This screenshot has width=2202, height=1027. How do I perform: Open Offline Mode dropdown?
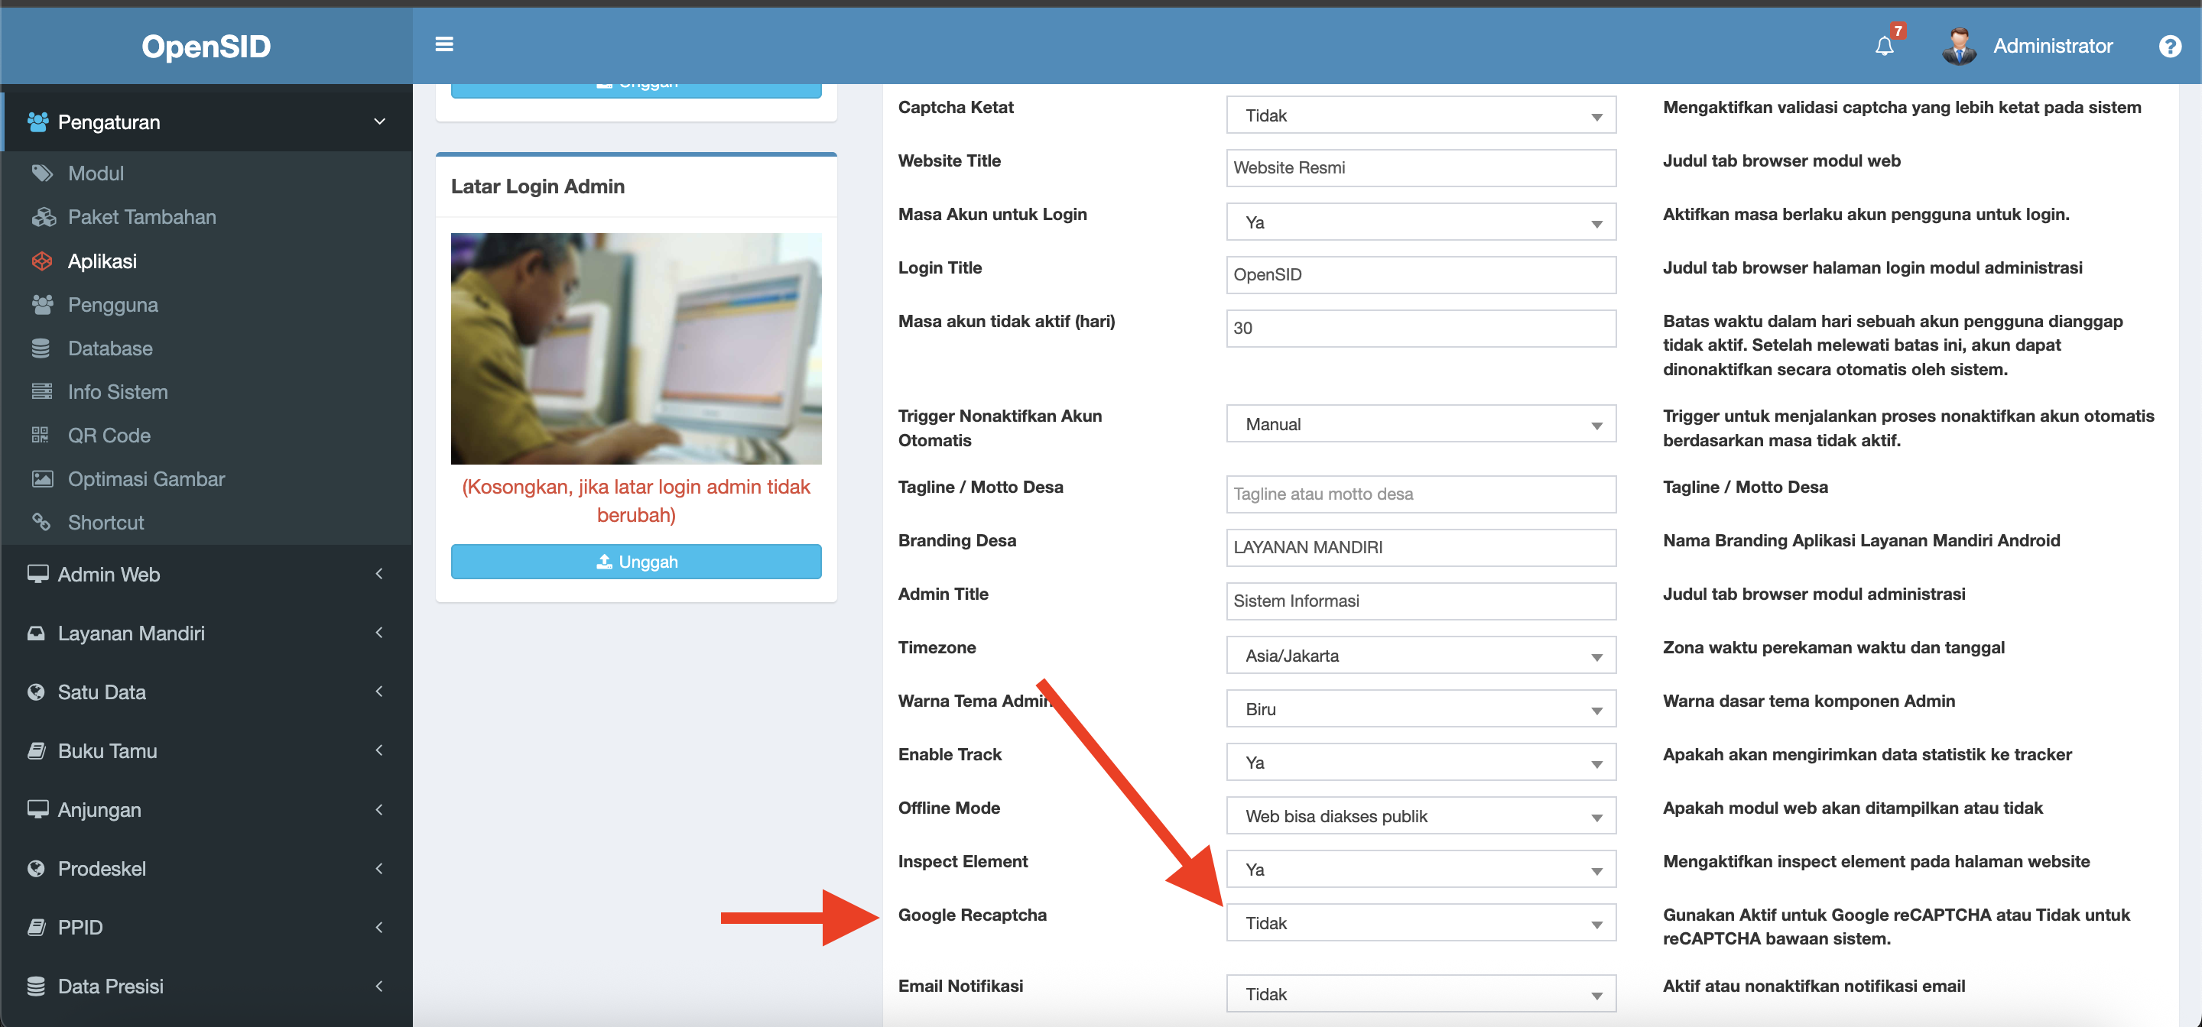pos(1420,816)
